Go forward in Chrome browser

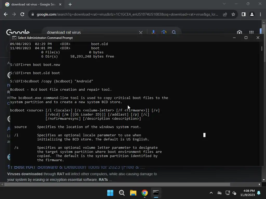[x=14, y=15]
